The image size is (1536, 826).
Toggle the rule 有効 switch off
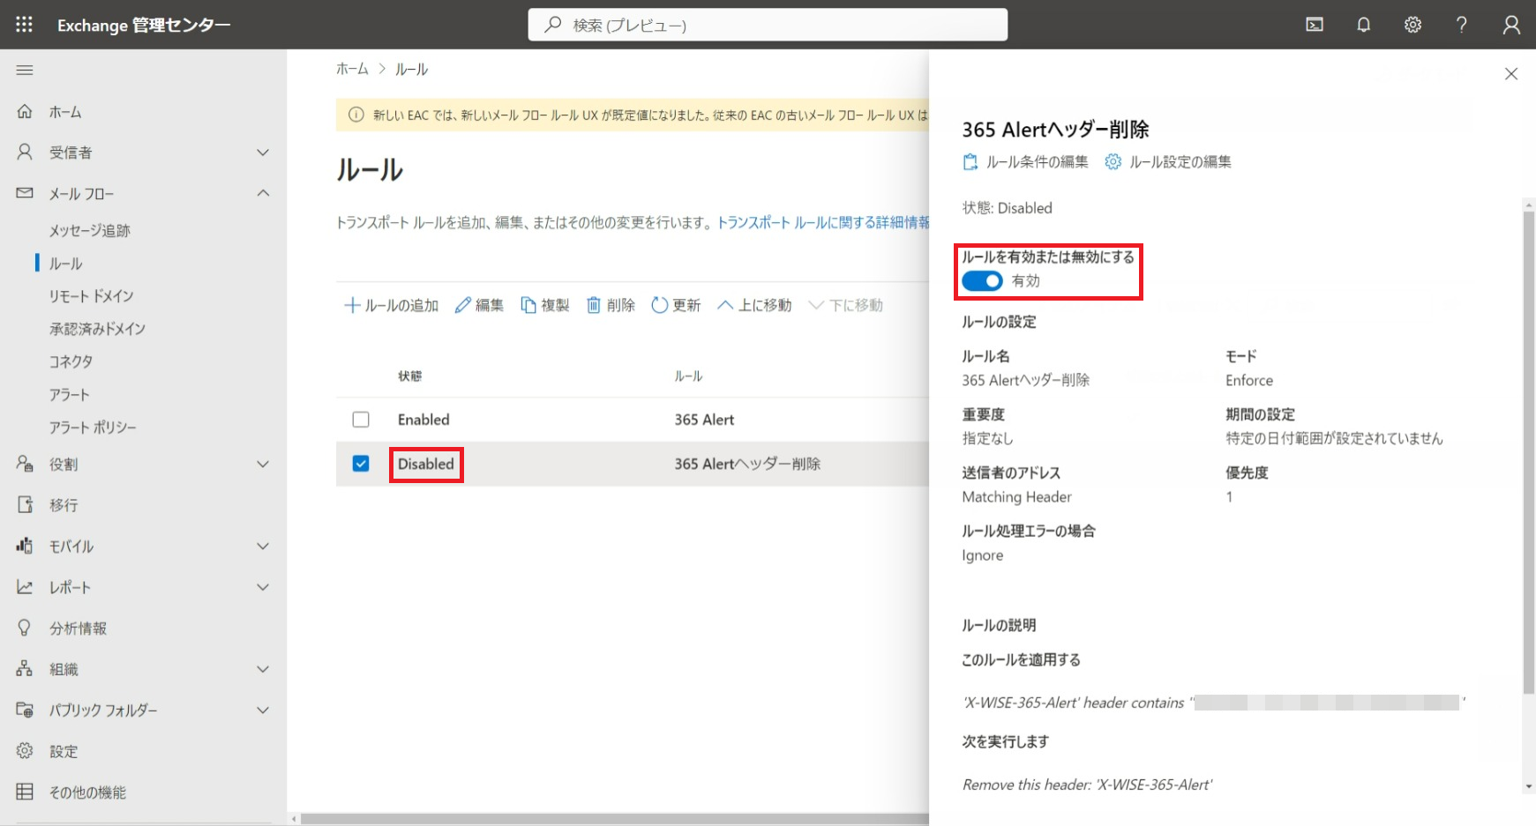(982, 281)
